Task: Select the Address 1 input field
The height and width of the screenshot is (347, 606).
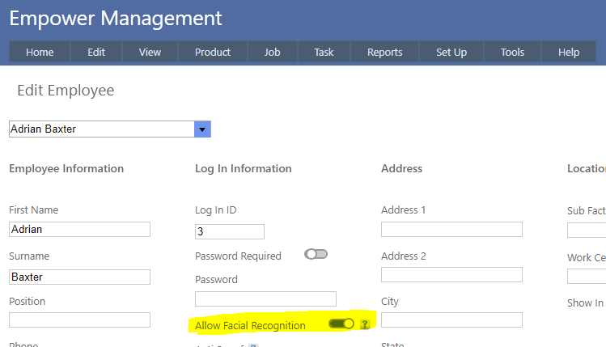Action: tap(451, 229)
